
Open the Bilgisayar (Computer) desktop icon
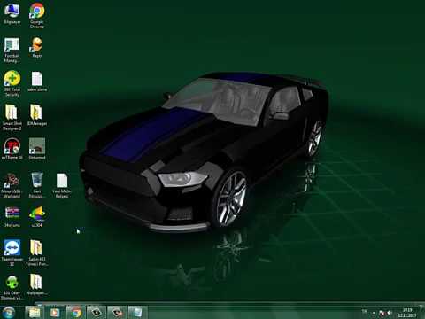[12, 14]
